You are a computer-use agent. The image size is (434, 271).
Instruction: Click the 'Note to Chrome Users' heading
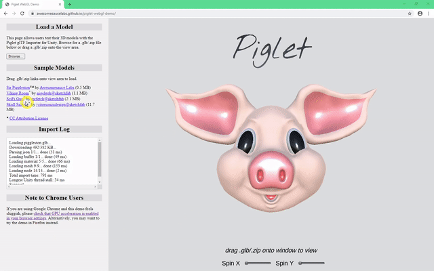pyautogui.click(x=54, y=198)
